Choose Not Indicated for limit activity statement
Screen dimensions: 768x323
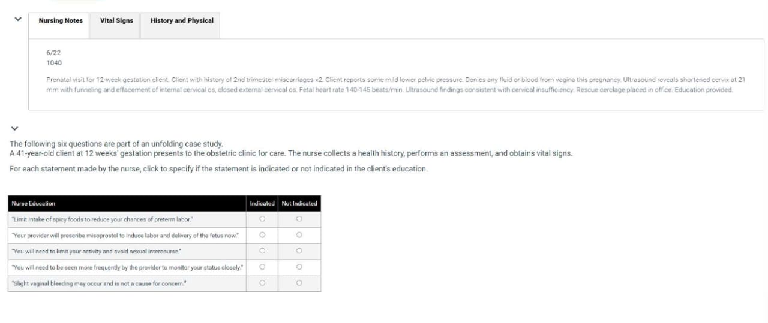click(x=299, y=251)
